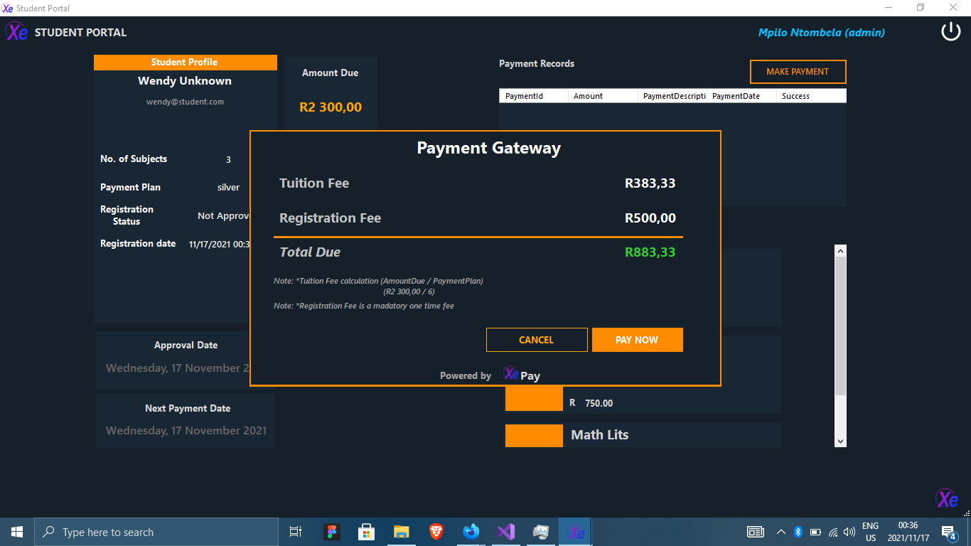The width and height of the screenshot is (971, 546).
Task: Click in the Windows taskbar search box
Action: (x=156, y=532)
